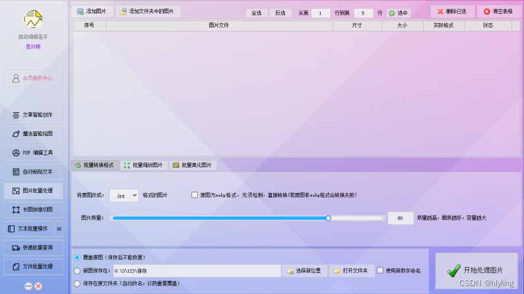Switch to the 批量缩放图片 tab
Image resolution: width=524 pixels, height=294 pixels.
pyautogui.click(x=144, y=165)
